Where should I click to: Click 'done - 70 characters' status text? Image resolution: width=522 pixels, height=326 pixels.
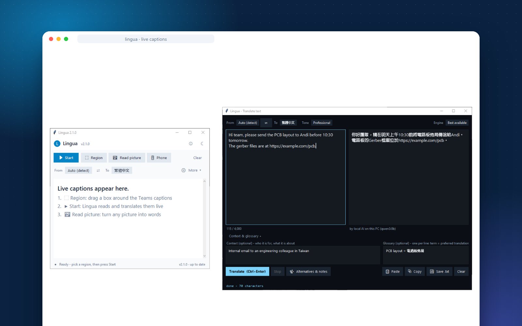click(245, 286)
